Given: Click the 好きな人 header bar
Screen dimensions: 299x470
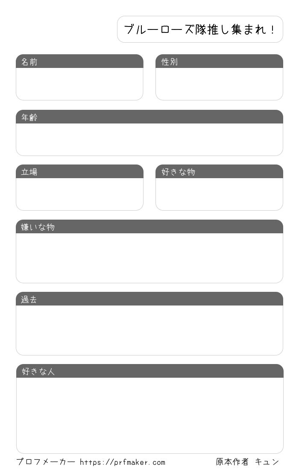Looking at the screenshot, I should [x=150, y=371].
